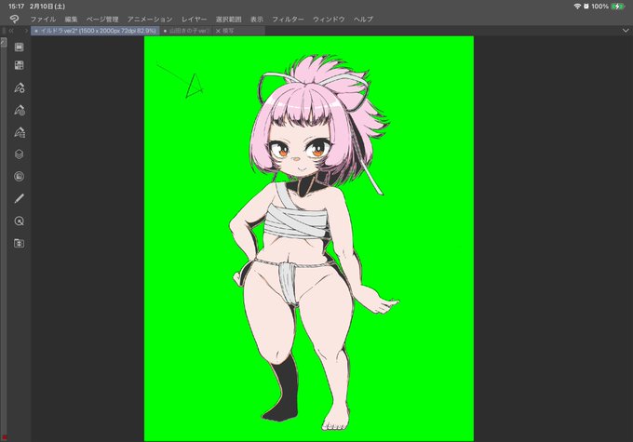
Task: Open the レイヤー menu
Action: point(194,19)
